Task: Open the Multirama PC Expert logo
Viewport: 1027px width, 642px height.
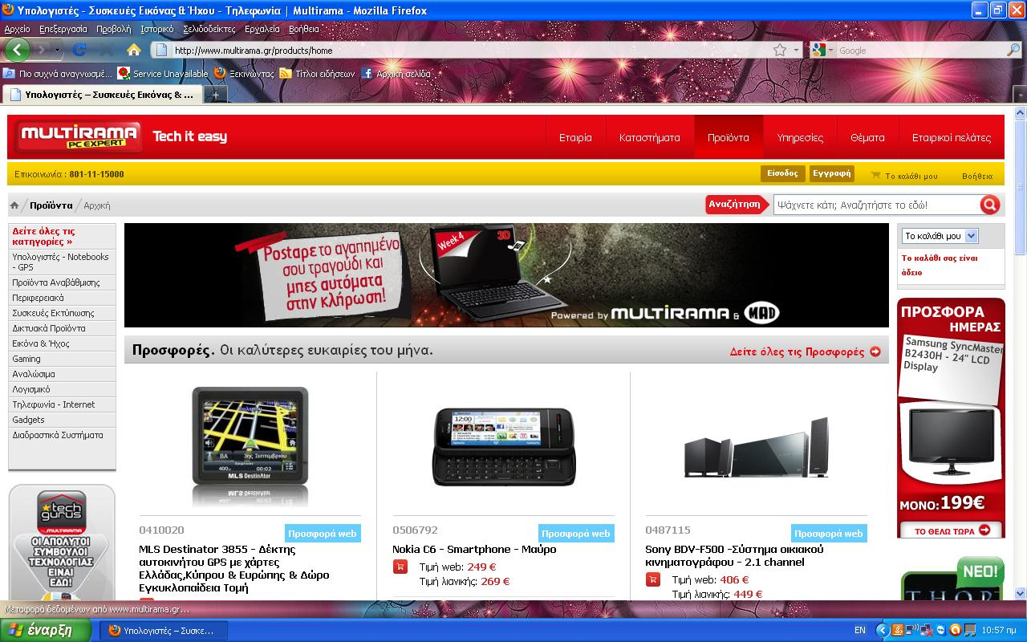Action: click(x=79, y=137)
